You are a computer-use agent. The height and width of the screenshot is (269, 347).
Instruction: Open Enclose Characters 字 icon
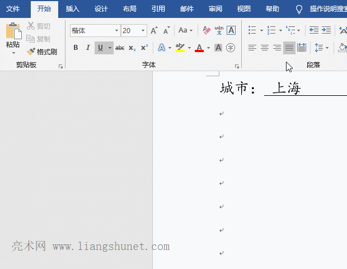(231, 48)
